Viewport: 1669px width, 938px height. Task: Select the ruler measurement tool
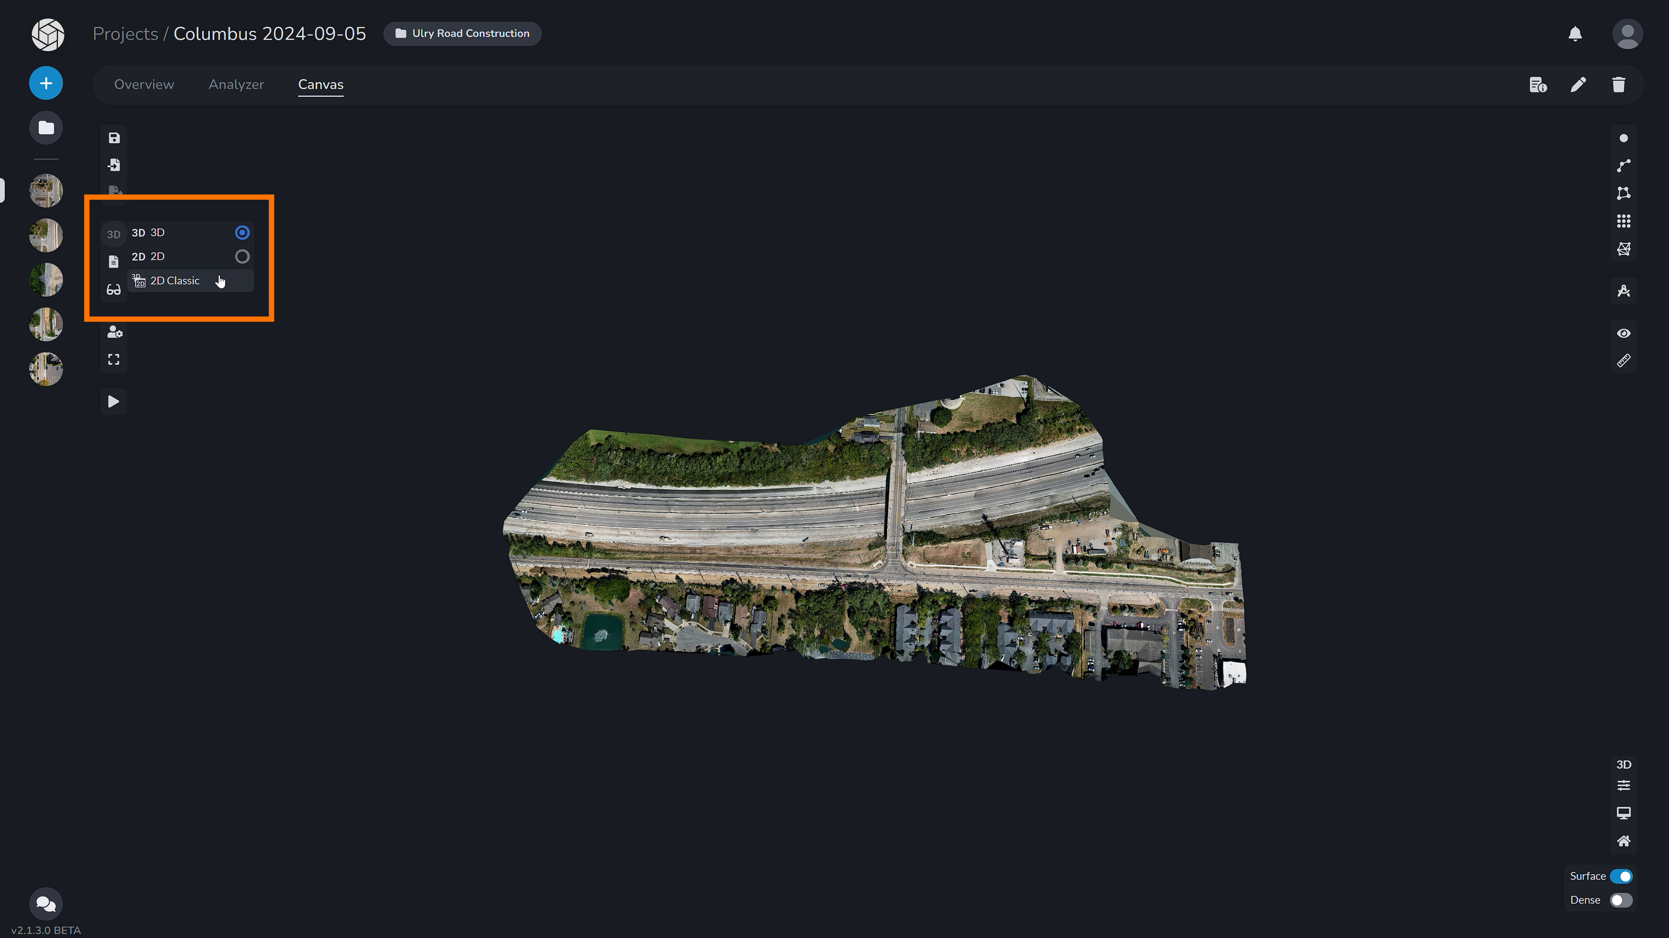click(1624, 360)
